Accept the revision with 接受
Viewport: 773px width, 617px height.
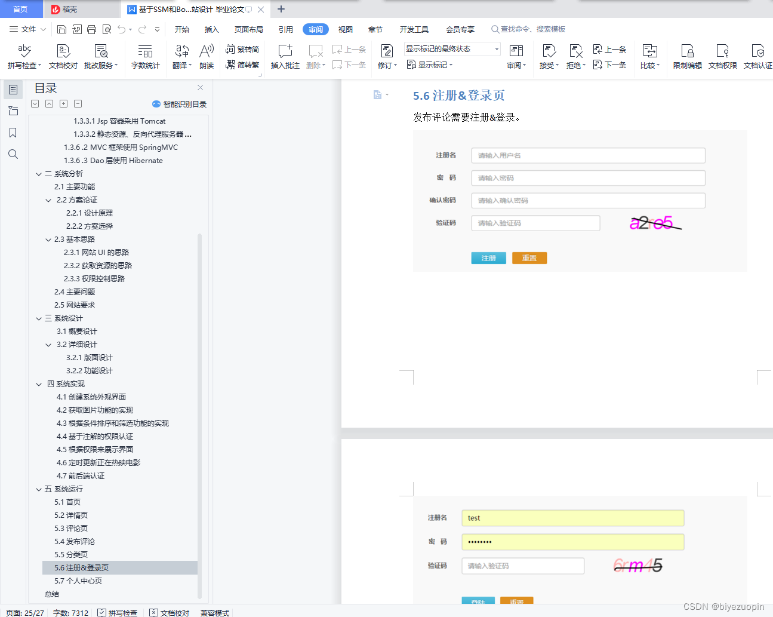pos(549,57)
